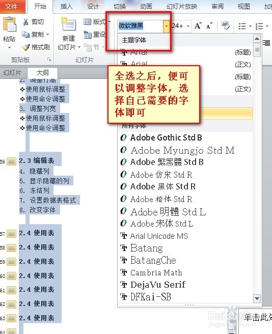Select Adobe 仿宋 Std R font
272x334 pixels.
(x=185, y=175)
